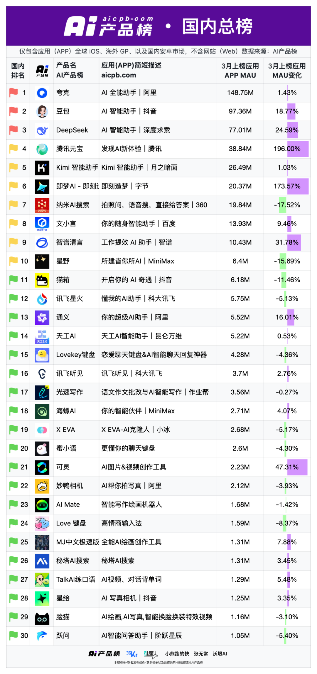Click the 纳米AI搜索 green decline bar
The image size is (317, 674).
(x=283, y=205)
